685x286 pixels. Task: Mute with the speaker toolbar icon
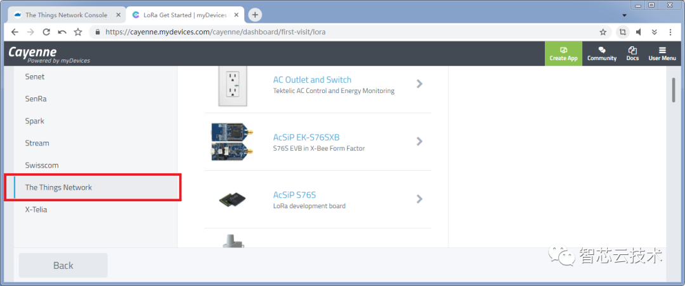tap(639, 32)
